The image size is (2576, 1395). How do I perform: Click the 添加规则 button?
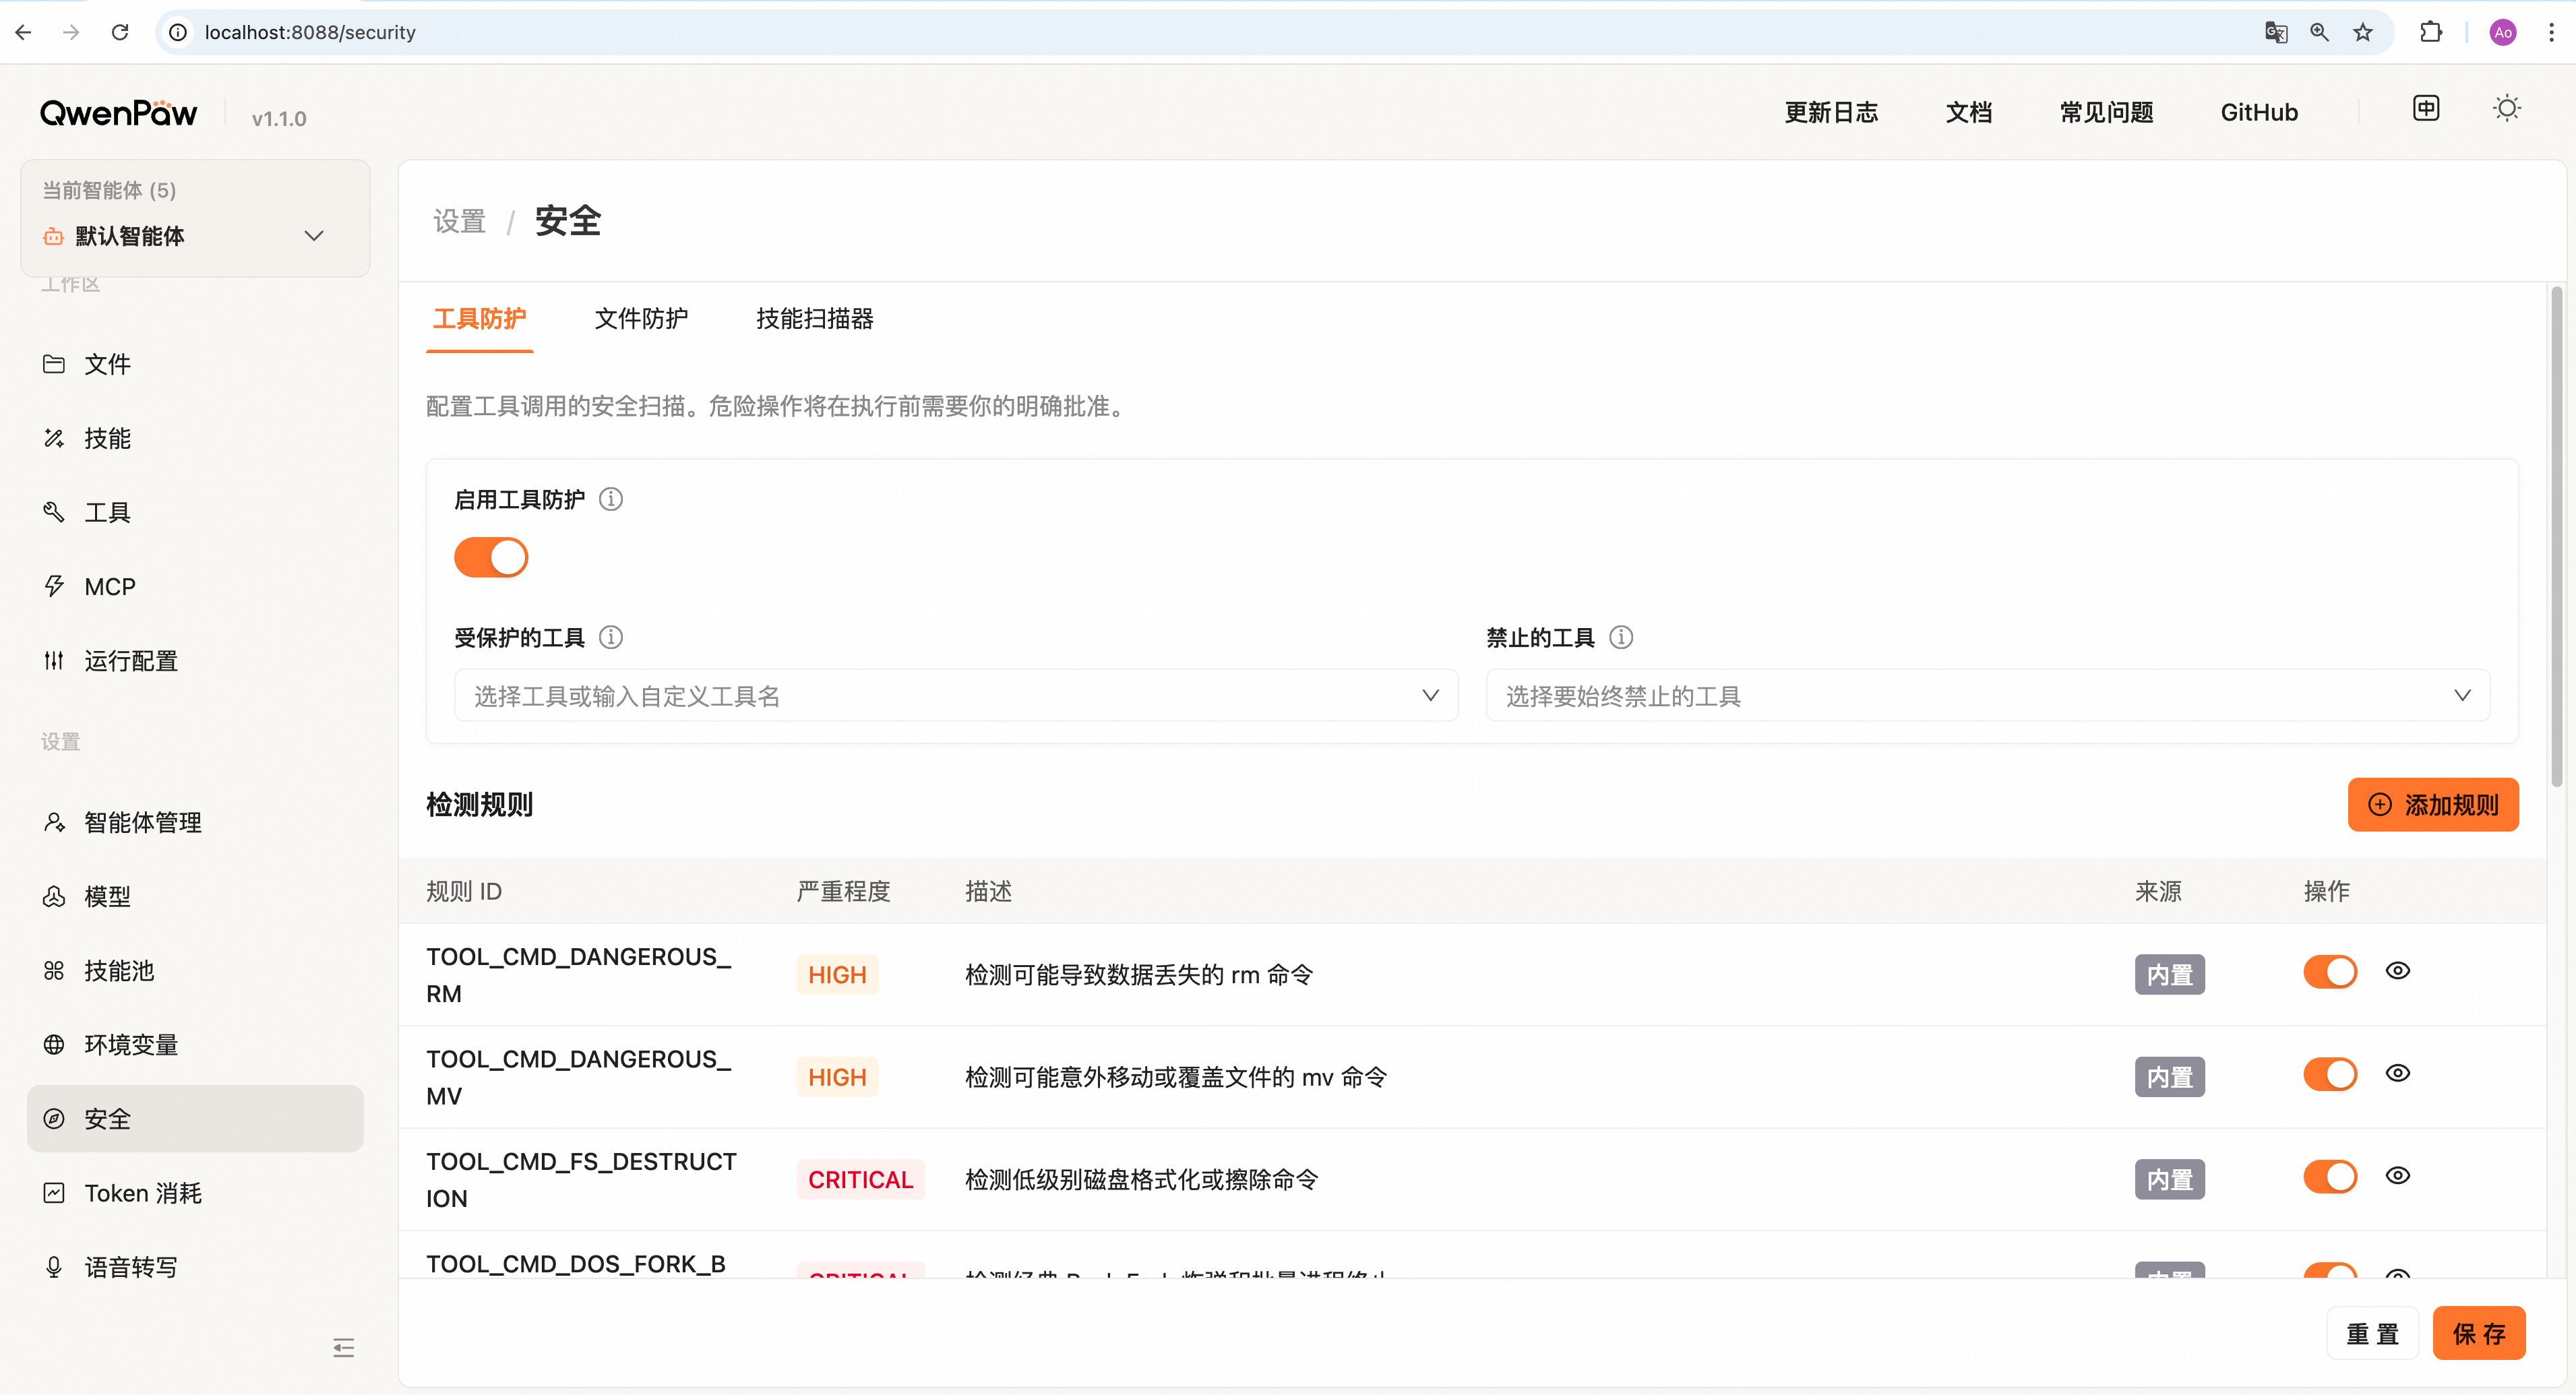(2433, 805)
